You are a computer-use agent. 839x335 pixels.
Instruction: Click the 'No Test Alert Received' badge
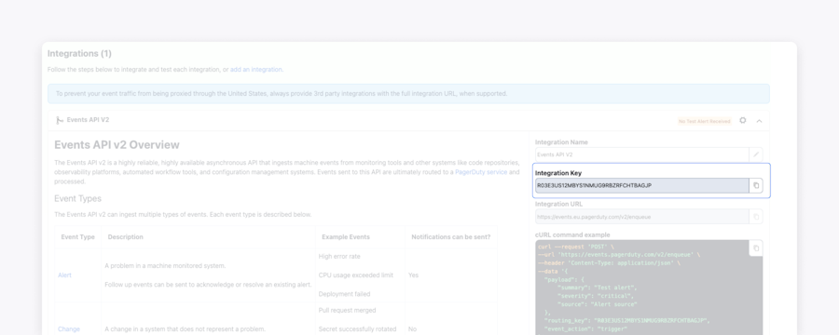click(704, 121)
